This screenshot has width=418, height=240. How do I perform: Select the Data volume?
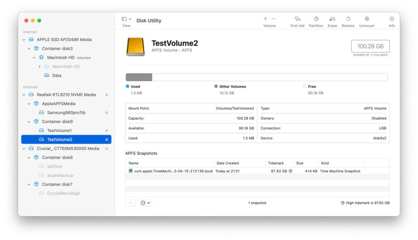[x=56, y=76]
